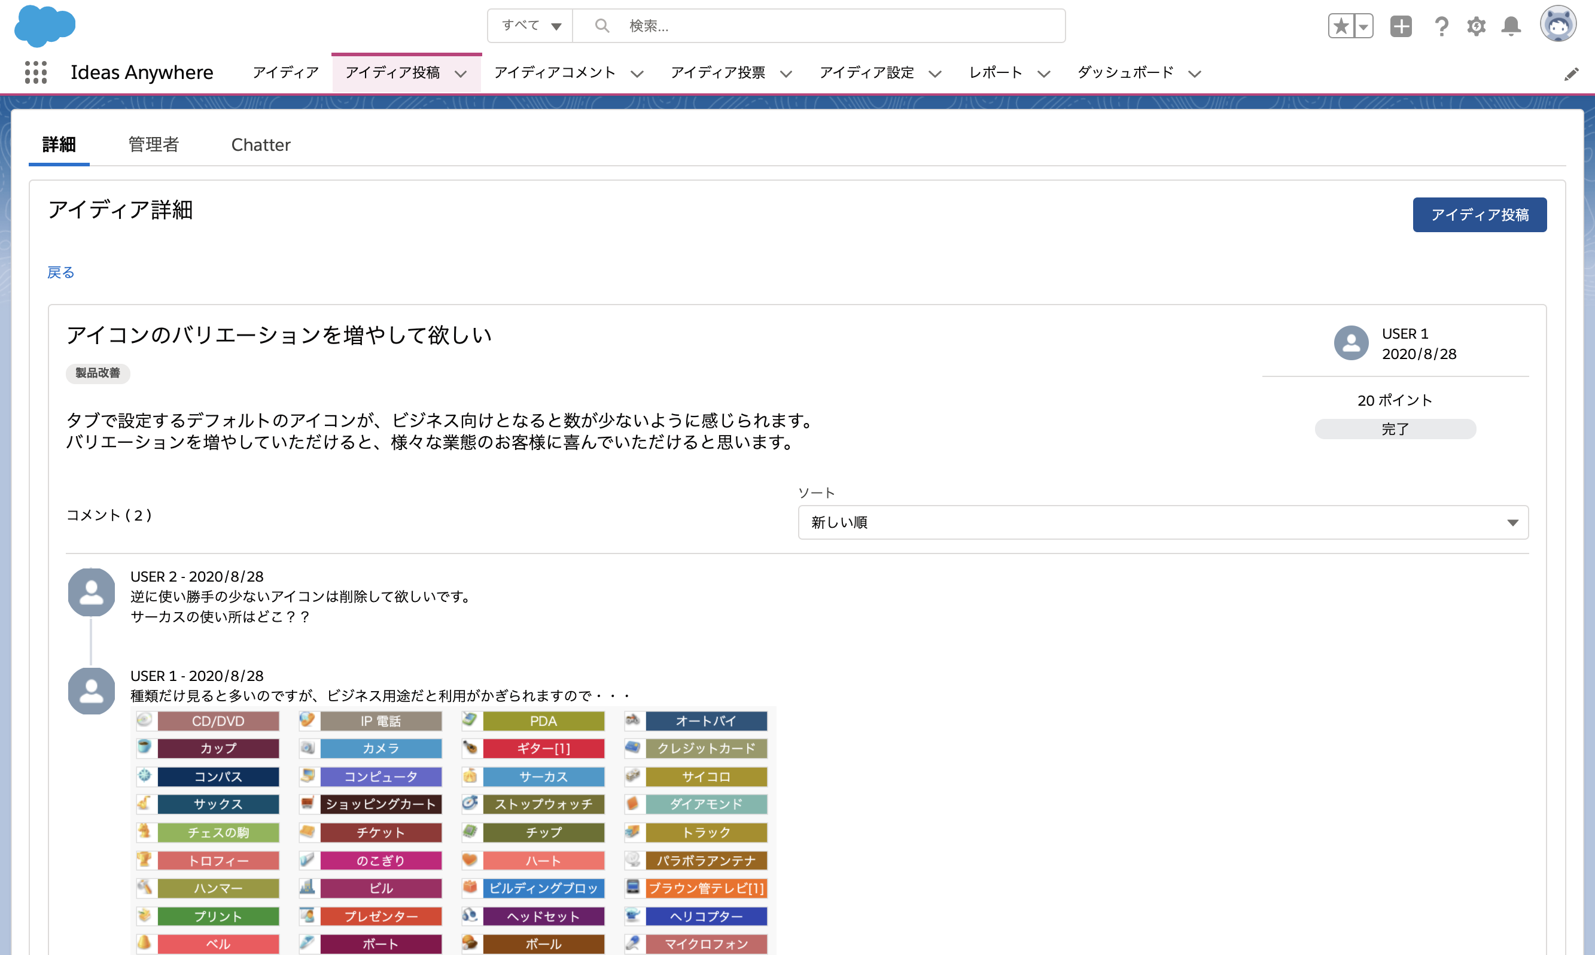
Task: Click the サーカス label in image
Action: pos(544,777)
